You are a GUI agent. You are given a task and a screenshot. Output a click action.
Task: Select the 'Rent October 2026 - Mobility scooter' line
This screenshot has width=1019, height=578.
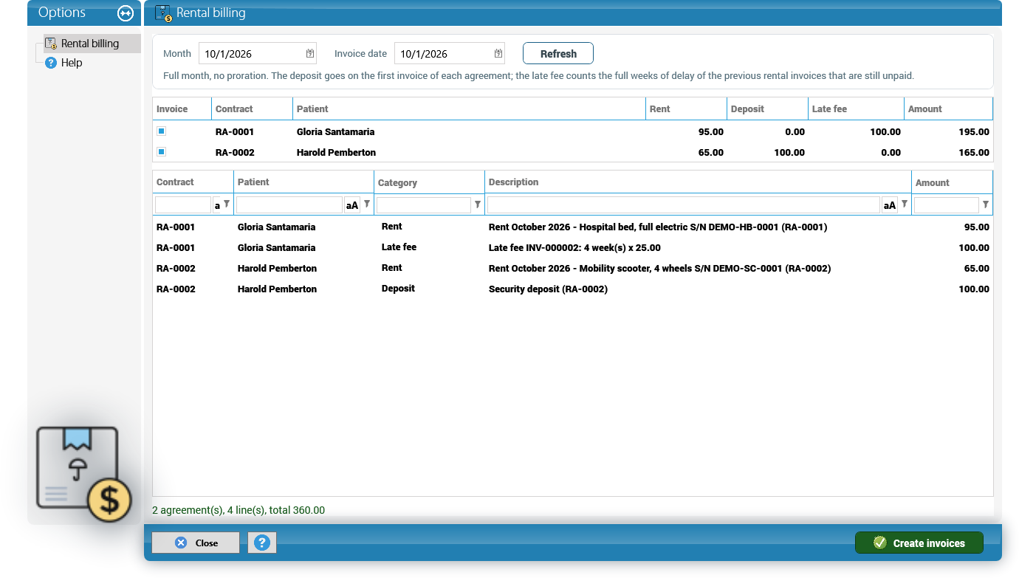(572, 268)
